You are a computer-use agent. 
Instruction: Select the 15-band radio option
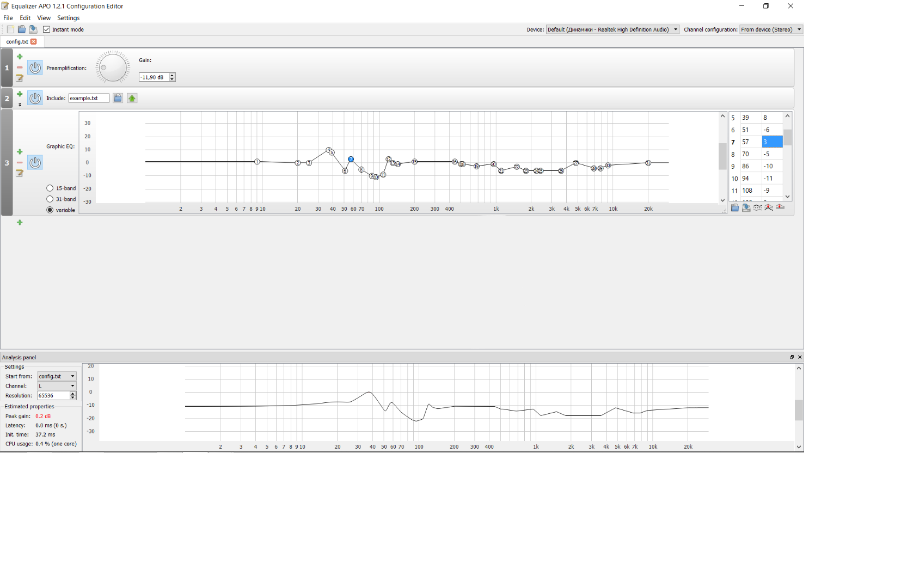click(x=50, y=188)
